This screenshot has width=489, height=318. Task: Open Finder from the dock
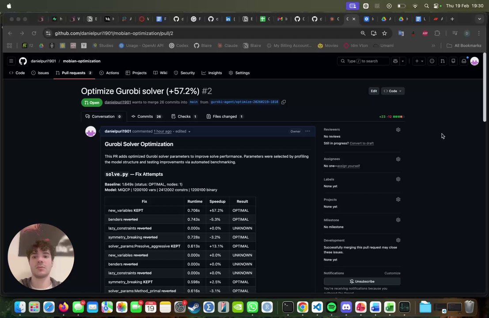tap(20, 307)
